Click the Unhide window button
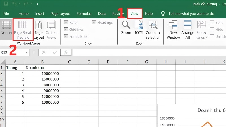This screenshot has height=127, width=226. [x=218, y=36]
